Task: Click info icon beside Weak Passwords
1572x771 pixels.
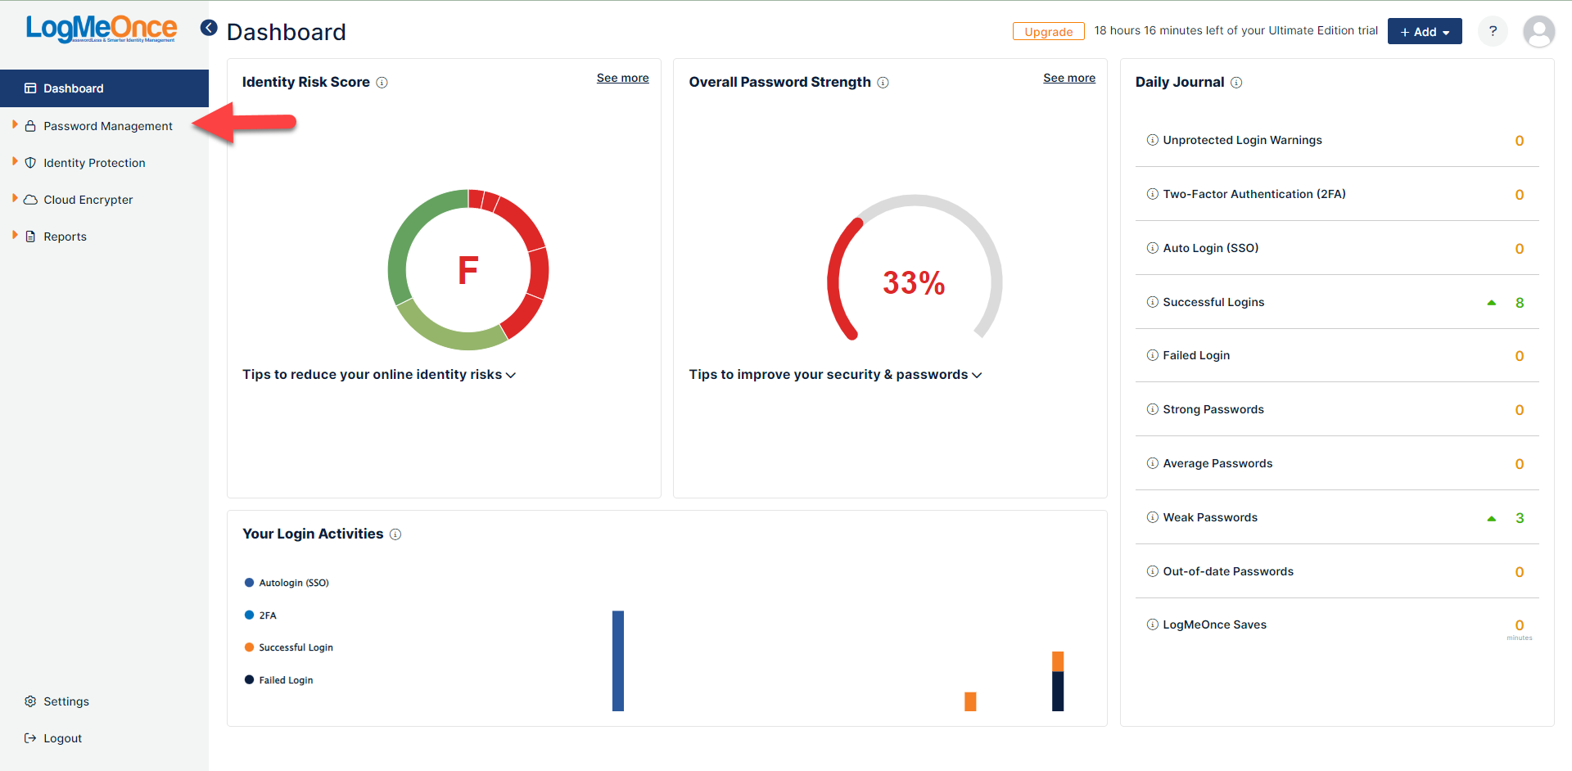Action: [x=1153, y=517]
